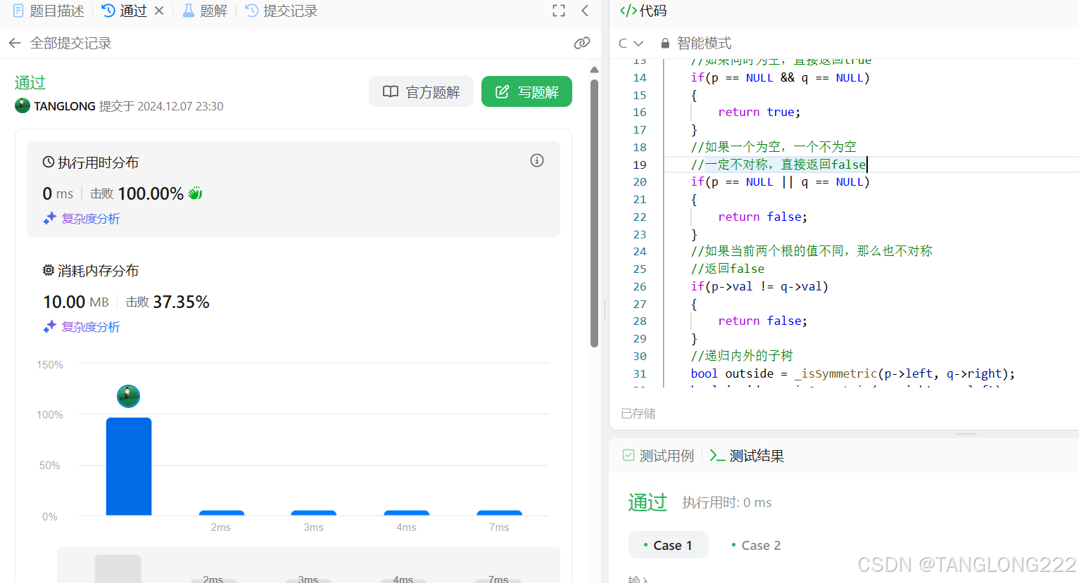Go back to 全部提交记录 via the arrow
Image resolution: width=1079 pixels, height=583 pixels.
click(x=15, y=44)
